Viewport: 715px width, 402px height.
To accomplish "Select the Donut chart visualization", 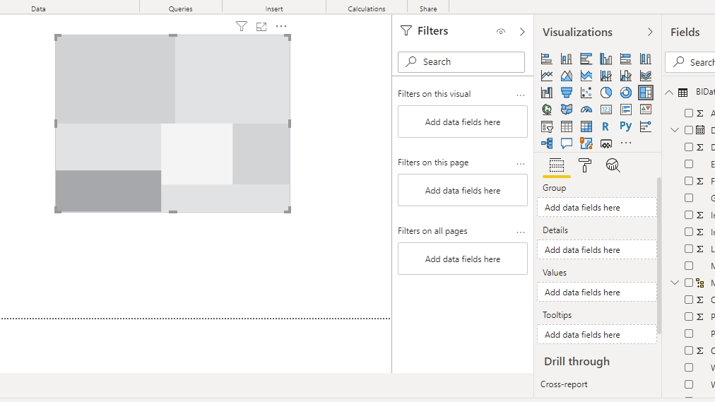I will point(625,93).
